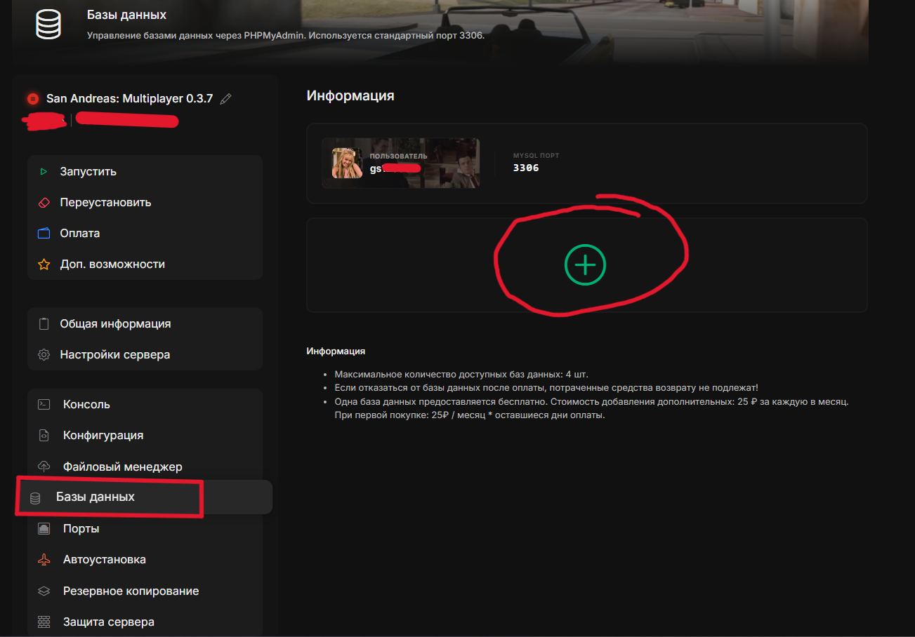Click the eraser icon for Переустановить
The width and height of the screenshot is (915, 637).
point(44,203)
